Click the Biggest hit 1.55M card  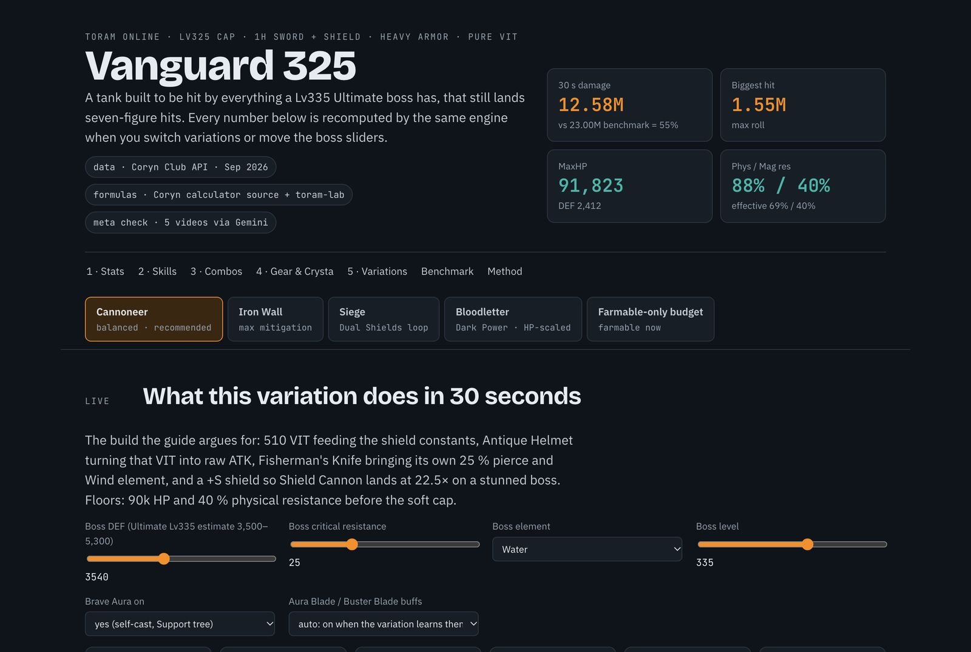(803, 105)
